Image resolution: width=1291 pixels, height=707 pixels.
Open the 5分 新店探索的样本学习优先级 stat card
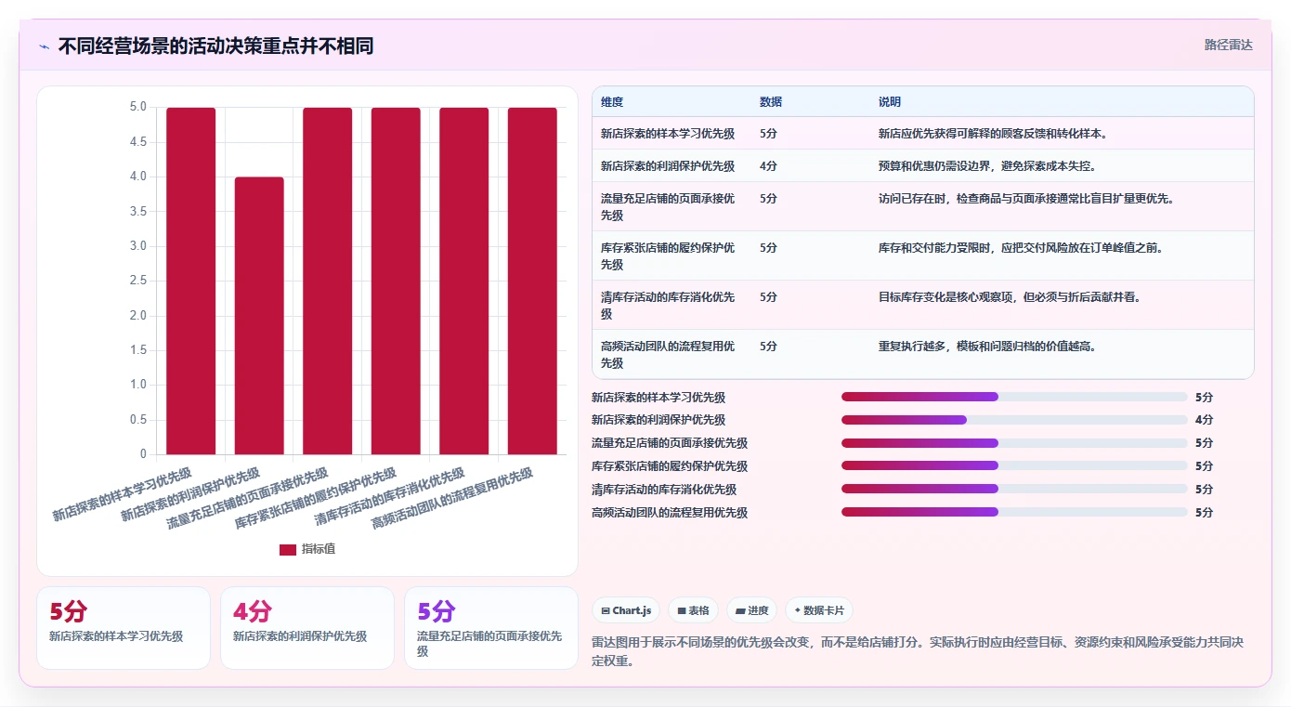pyautogui.click(x=124, y=628)
